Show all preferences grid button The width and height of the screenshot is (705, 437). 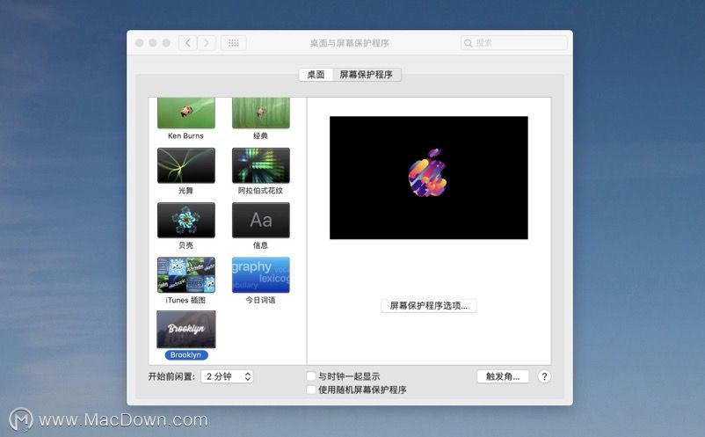click(233, 43)
